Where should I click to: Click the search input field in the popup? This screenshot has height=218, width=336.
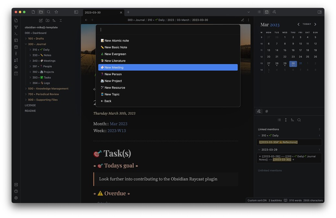click(x=168, y=30)
